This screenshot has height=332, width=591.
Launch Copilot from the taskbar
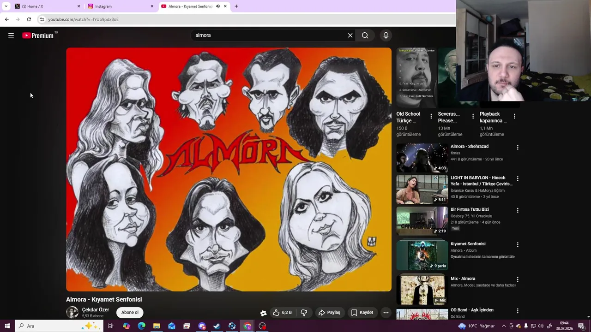click(126, 326)
